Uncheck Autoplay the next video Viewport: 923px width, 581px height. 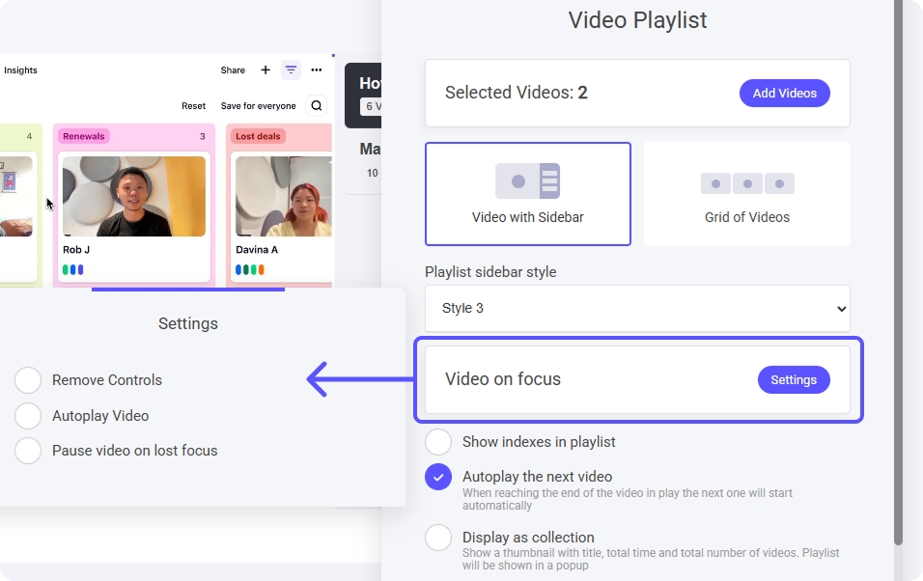(438, 477)
